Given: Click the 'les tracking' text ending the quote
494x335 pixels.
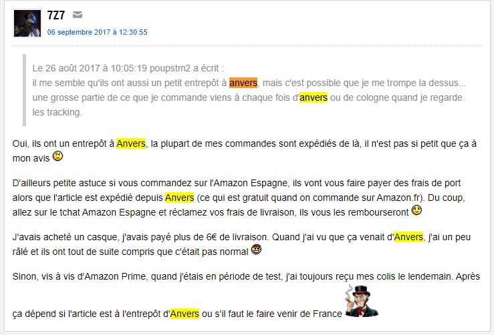Looking at the screenshot, I should pyautogui.click(x=57, y=112).
